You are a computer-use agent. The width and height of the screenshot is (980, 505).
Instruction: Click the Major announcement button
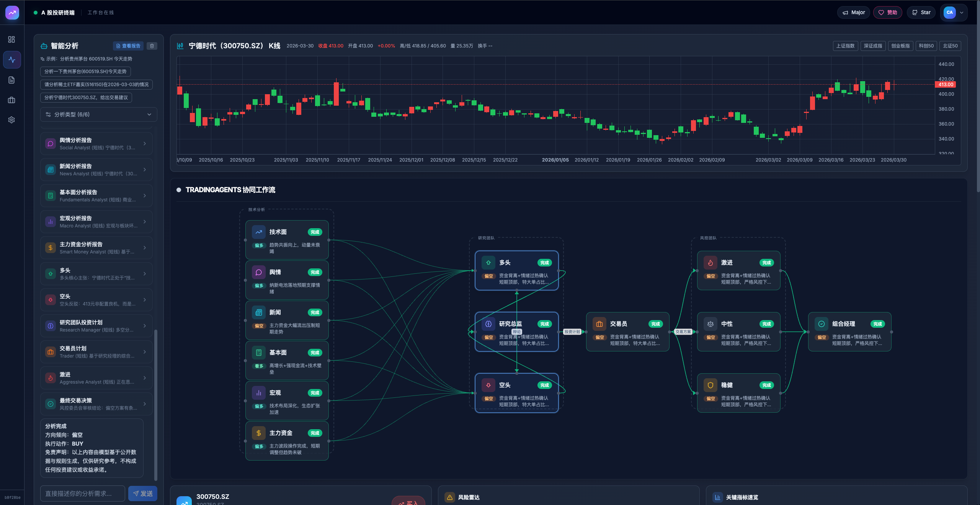(854, 13)
